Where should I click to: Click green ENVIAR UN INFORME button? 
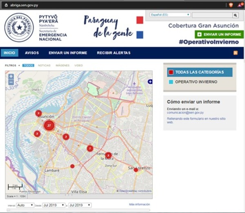219,34
